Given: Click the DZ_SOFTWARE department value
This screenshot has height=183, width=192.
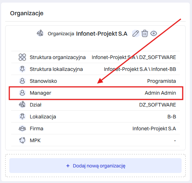Looking at the screenshot, I should [x=157, y=105].
